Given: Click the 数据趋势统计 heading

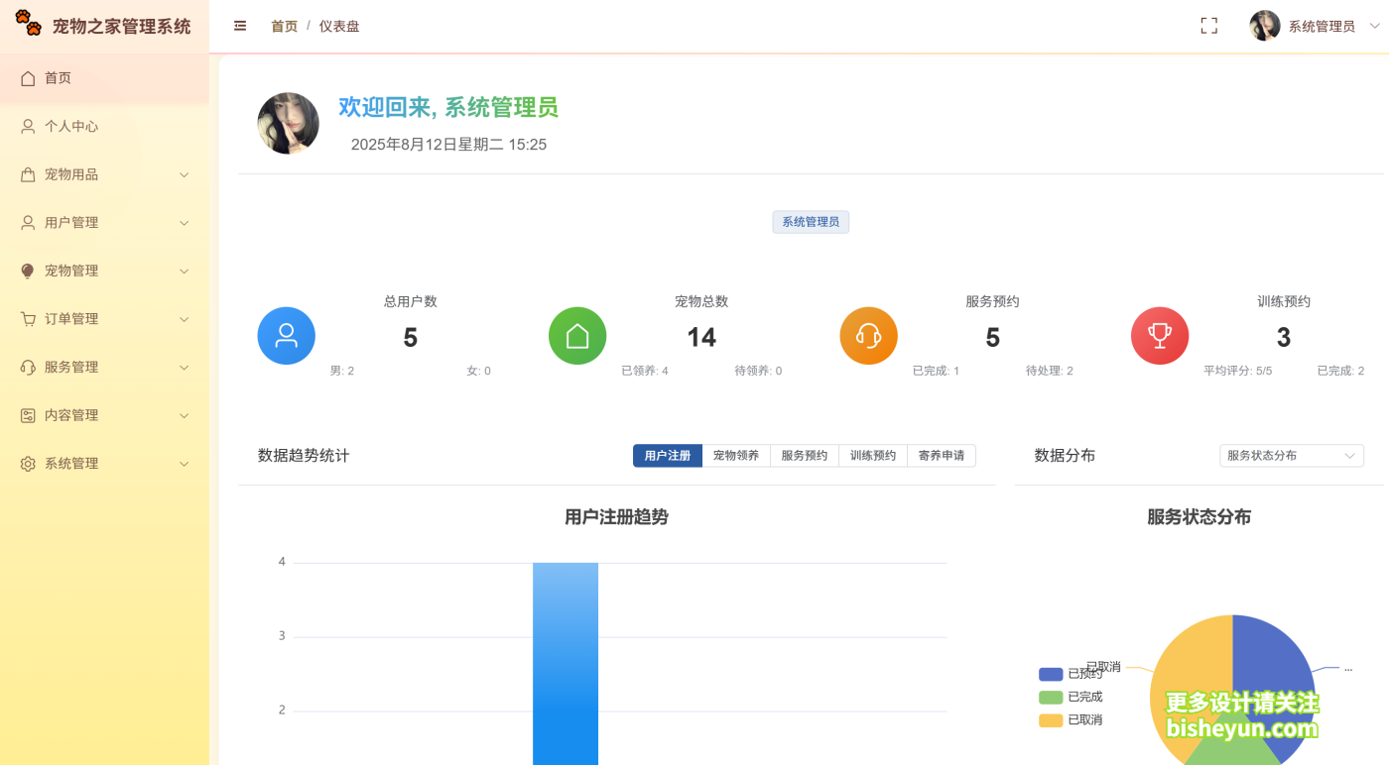Looking at the screenshot, I should 304,456.
